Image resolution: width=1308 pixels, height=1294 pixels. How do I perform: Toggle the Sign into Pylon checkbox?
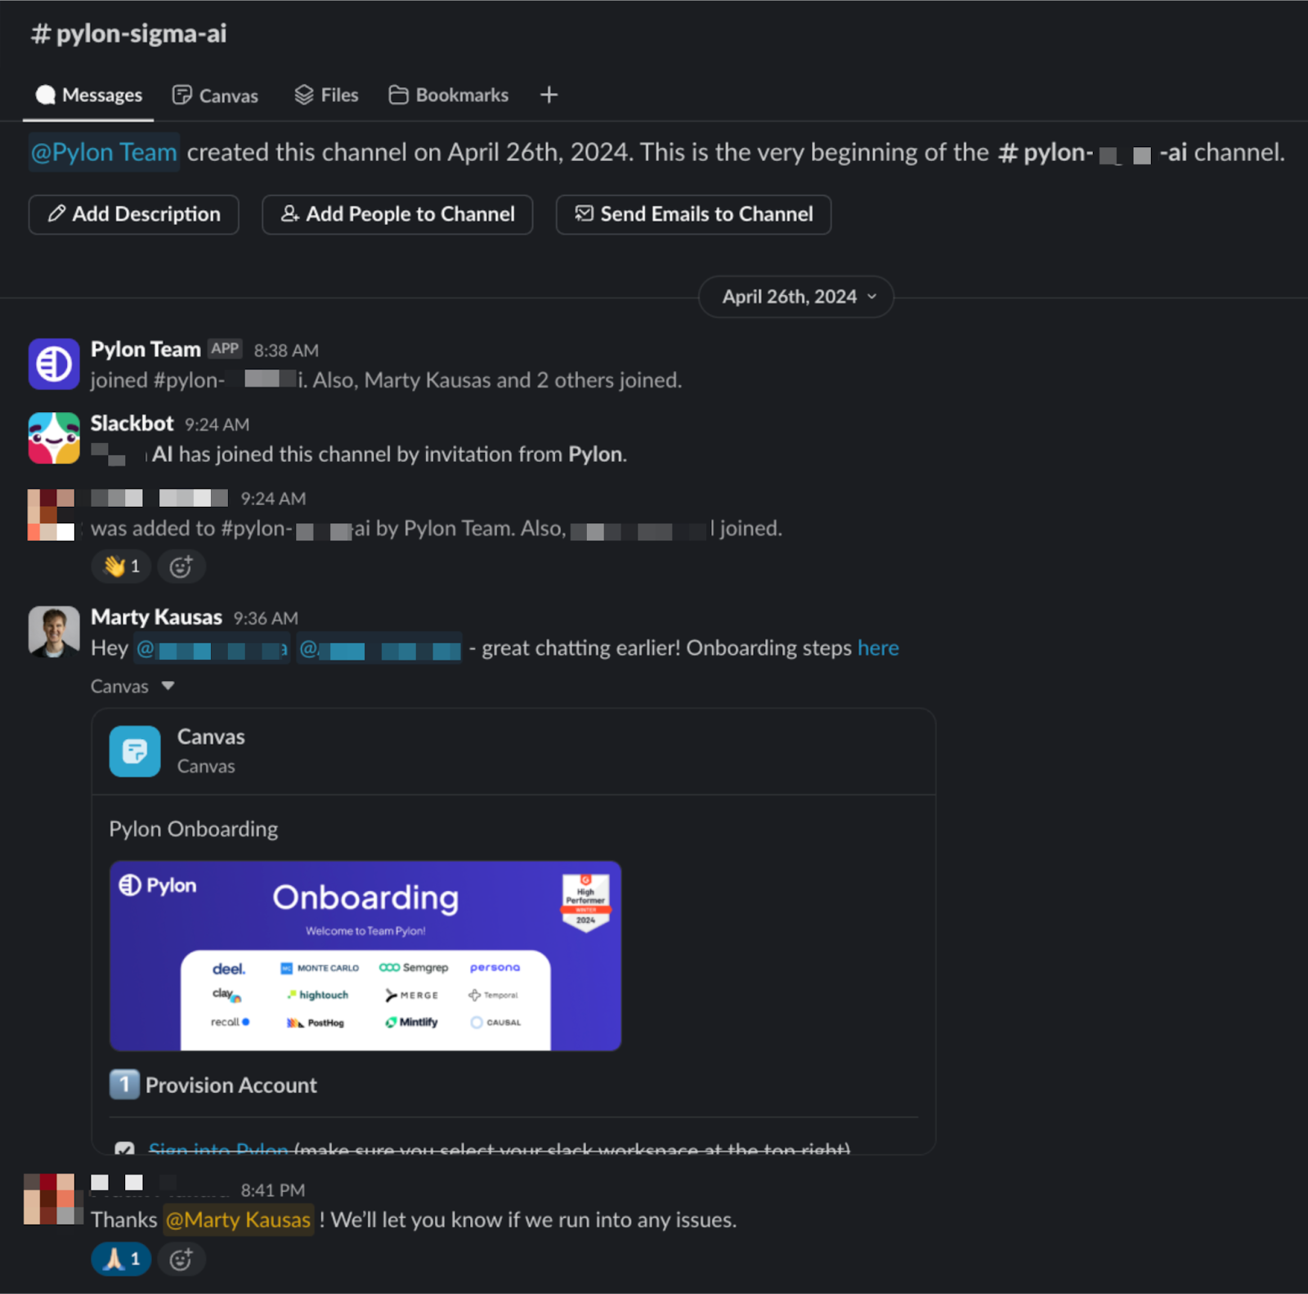pos(124,1148)
